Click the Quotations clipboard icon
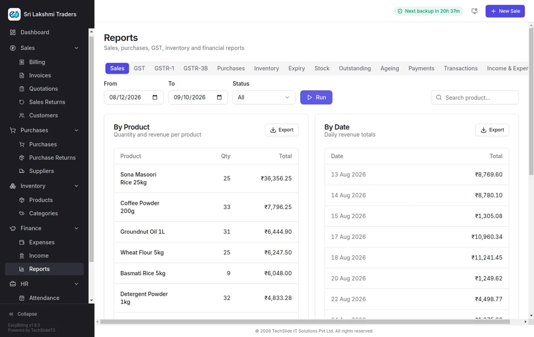 pyautogui.click(x=22, y=89)
